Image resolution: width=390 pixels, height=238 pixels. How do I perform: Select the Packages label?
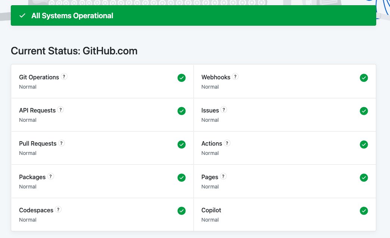32,177
